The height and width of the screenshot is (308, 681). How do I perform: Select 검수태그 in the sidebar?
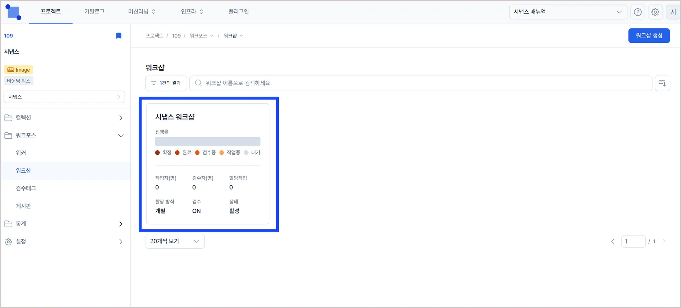click(x=26, y=188)
